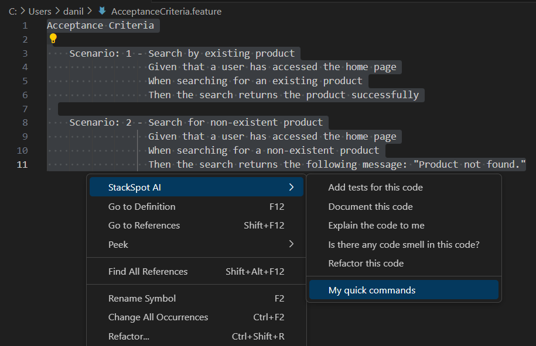Viewport: 536px width, 346px height.
Task: Click 'Given that a user' on line 9
Action: pos(196,137)
